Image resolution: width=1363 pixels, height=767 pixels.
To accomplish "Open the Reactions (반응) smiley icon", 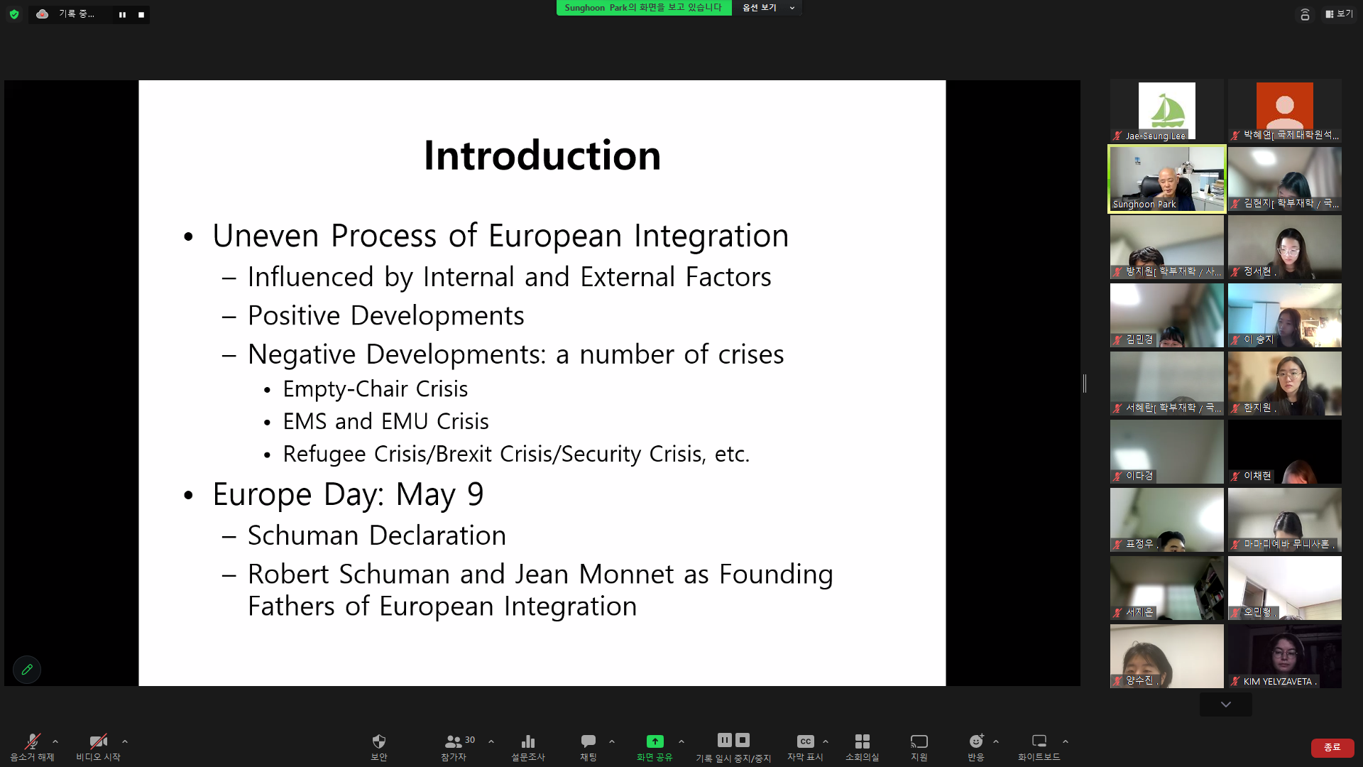I will pyautogui.click(x=976, y=742).
